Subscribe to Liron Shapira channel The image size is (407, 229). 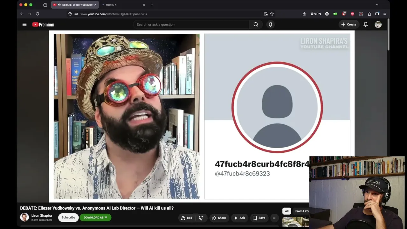click(68, 218)
